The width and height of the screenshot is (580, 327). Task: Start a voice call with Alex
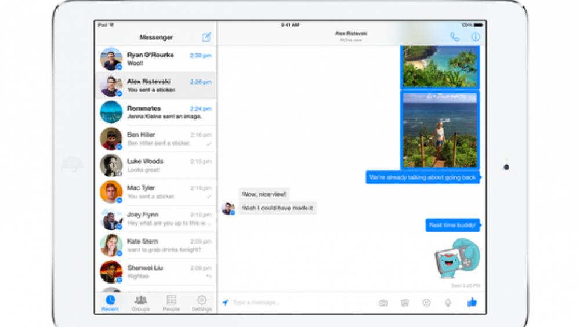455,37
